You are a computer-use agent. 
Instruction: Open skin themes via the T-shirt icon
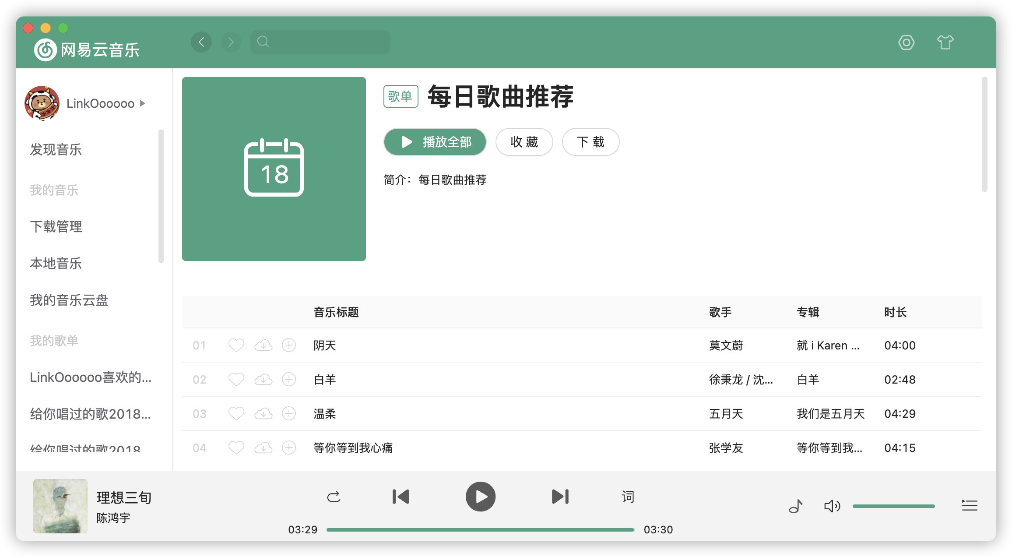pyautogui.click(x=945, y=42)
